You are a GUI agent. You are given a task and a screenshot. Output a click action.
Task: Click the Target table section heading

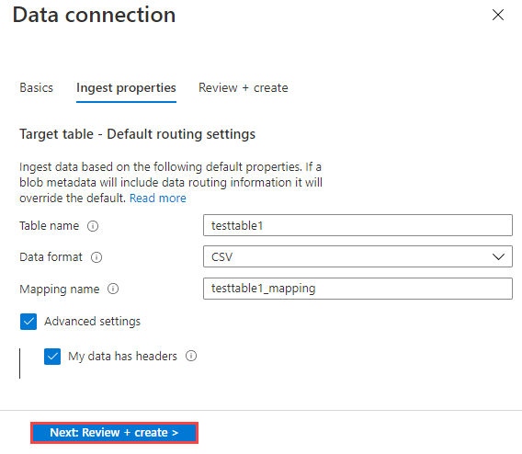(x=137, y=134)
